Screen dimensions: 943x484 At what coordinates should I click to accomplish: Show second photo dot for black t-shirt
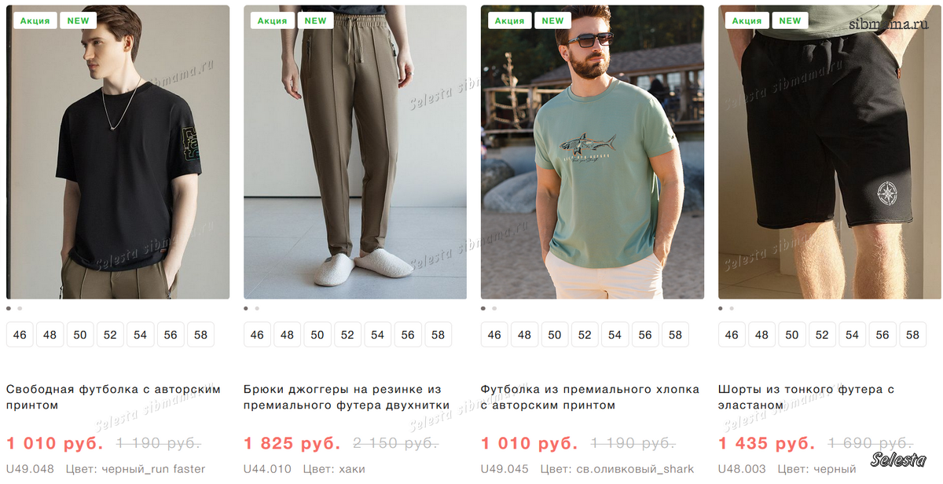pos(20,309)
